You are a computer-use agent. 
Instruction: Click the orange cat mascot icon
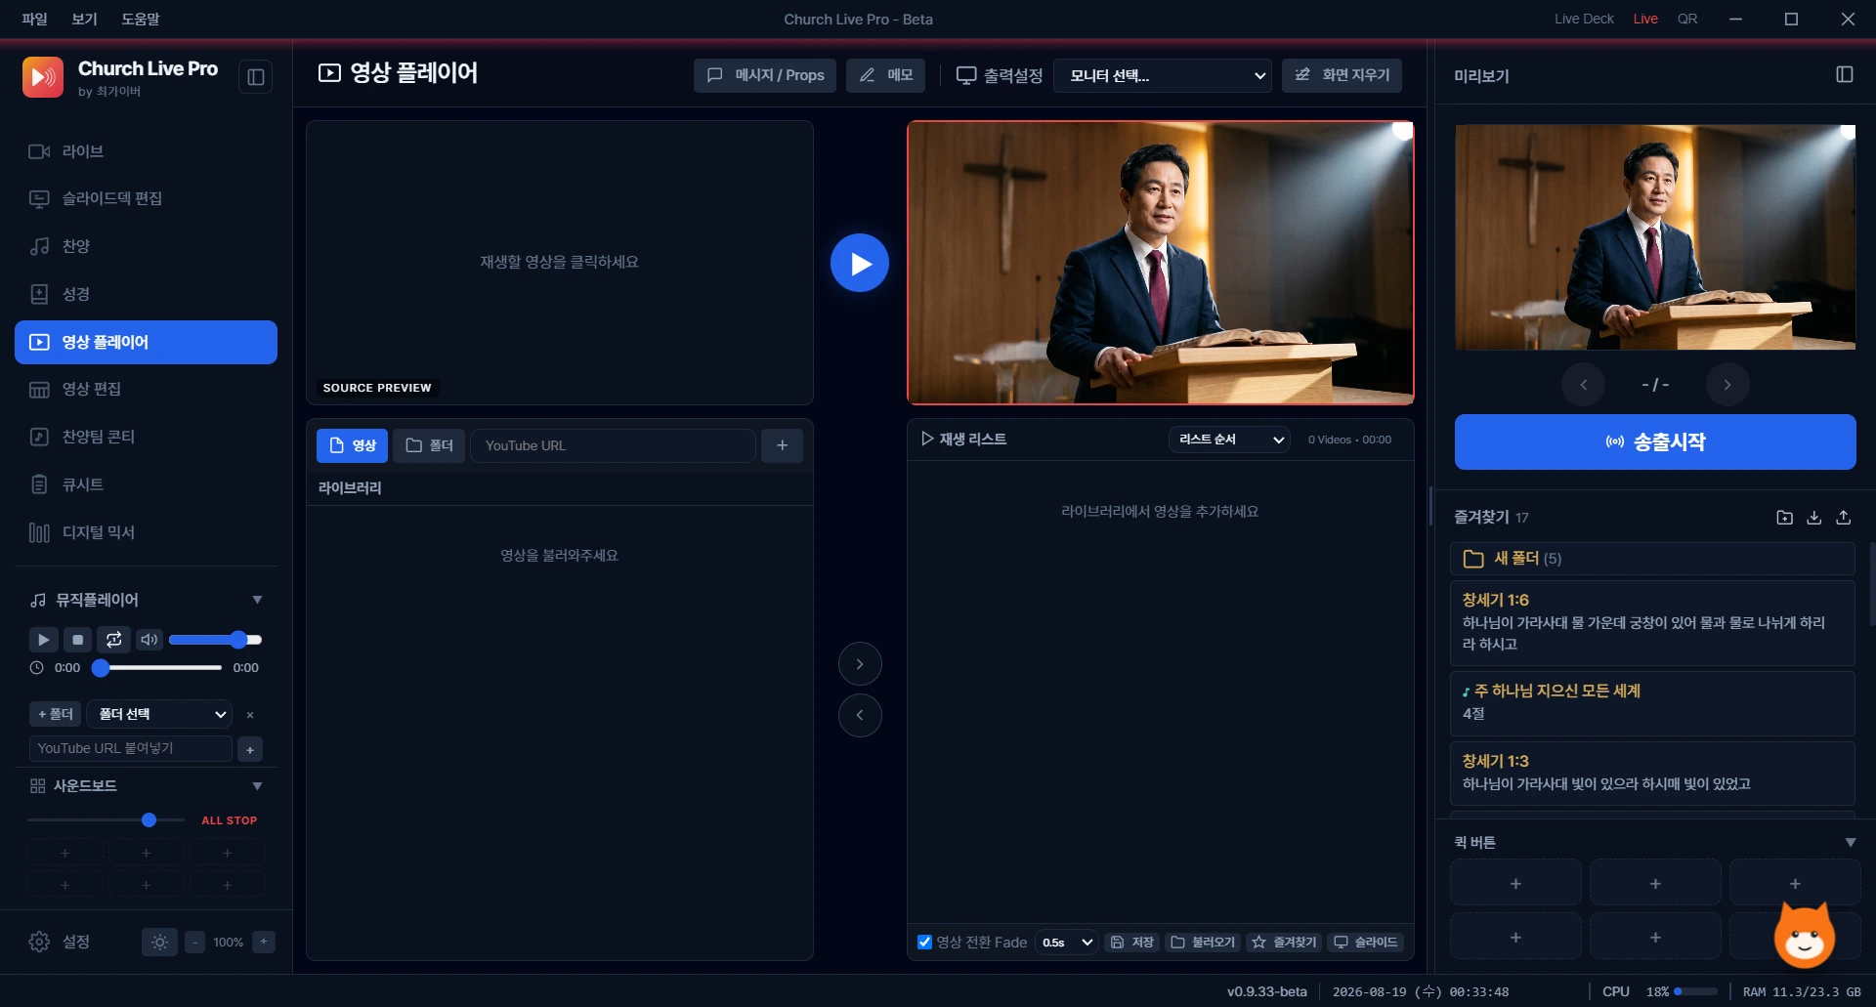point(1805,936)
